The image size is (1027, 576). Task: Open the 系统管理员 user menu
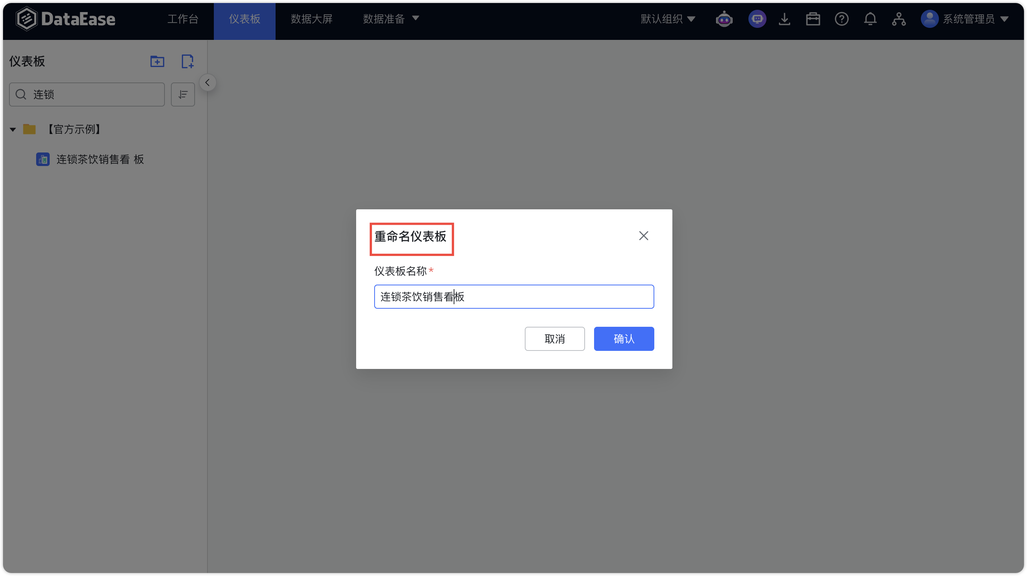tap(975, 19)
